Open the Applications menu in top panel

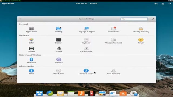[x=8, y=4]
